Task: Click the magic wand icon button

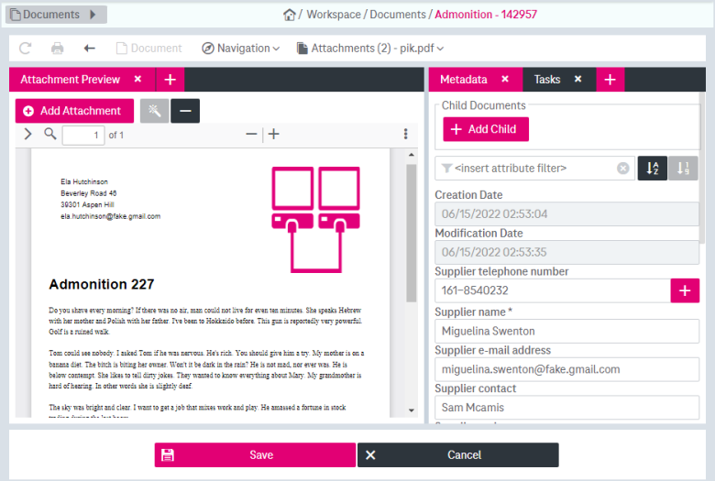Action: tap(155, 111)
